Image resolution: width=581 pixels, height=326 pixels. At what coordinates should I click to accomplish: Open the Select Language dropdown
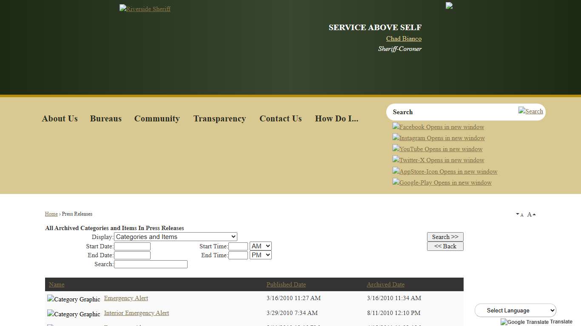pyautogui.click(x=515, y=310)
